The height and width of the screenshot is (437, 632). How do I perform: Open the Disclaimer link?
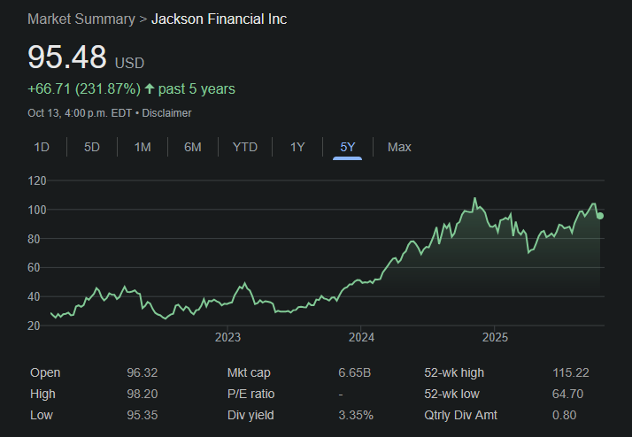click(167, 113)
